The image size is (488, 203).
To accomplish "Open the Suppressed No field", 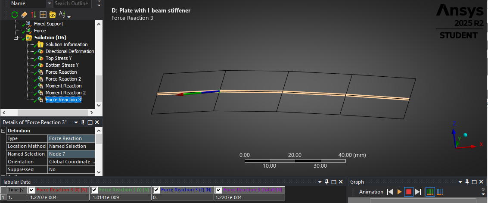I will [x=71, y=170].
